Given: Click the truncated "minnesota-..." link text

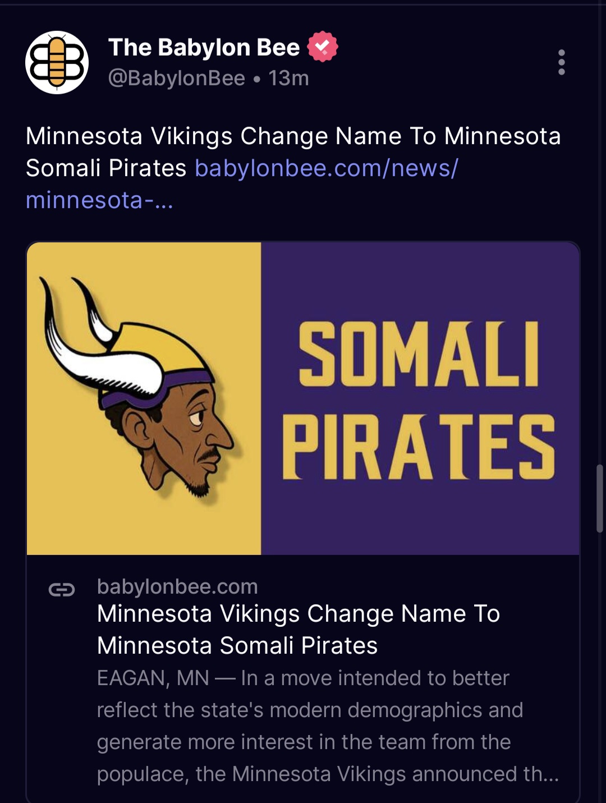Looking at the screenshot, I should click(x=99, y=200).
